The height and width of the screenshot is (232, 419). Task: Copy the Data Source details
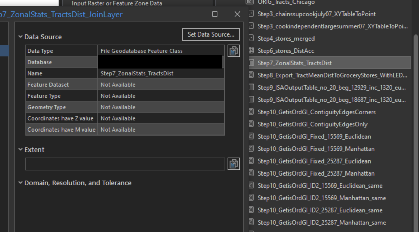[233, 51]
